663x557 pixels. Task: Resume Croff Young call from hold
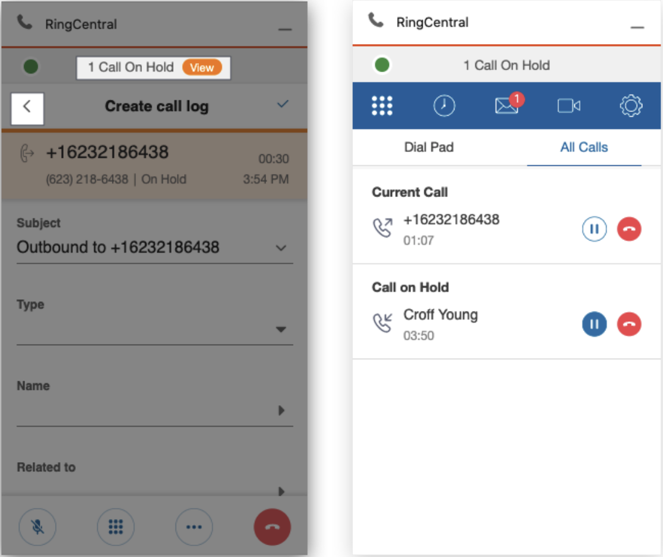pyautogui.click(x=594, y=324)
